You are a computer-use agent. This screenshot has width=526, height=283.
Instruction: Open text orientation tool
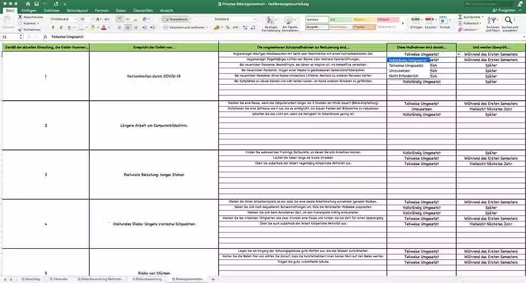coord(145,19)
